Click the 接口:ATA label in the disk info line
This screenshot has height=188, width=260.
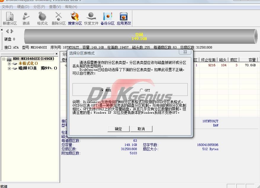tap(12, 47)
